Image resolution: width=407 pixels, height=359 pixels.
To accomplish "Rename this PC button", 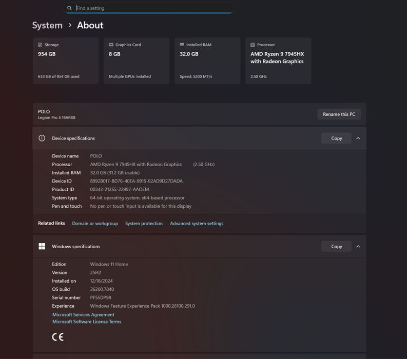I will [x=339, y=114].
